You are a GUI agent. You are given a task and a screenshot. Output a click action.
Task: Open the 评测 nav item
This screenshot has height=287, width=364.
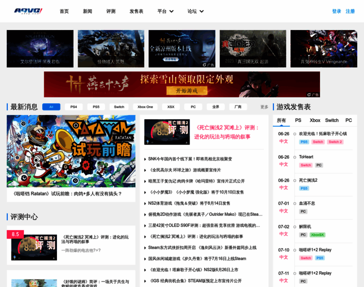pos(111,11)
